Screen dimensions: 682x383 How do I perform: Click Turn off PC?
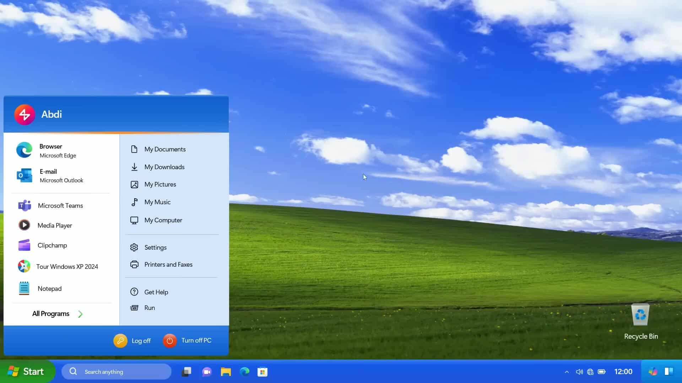[189, 340]
